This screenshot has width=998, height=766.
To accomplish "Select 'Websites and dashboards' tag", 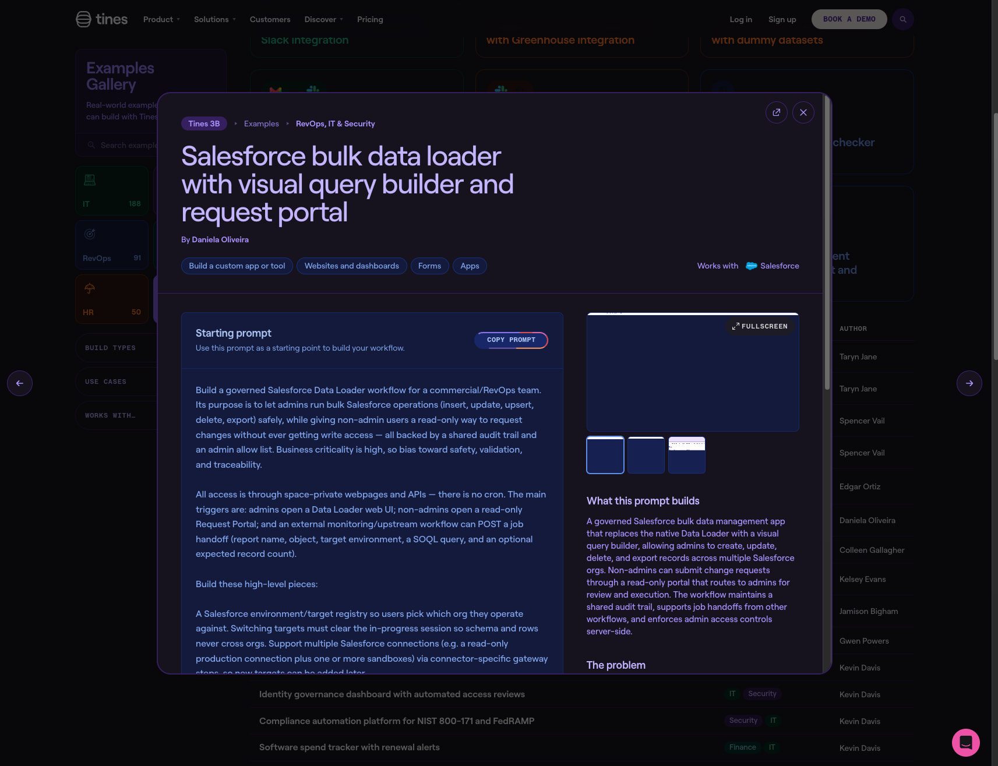I will tap(352, 266).
